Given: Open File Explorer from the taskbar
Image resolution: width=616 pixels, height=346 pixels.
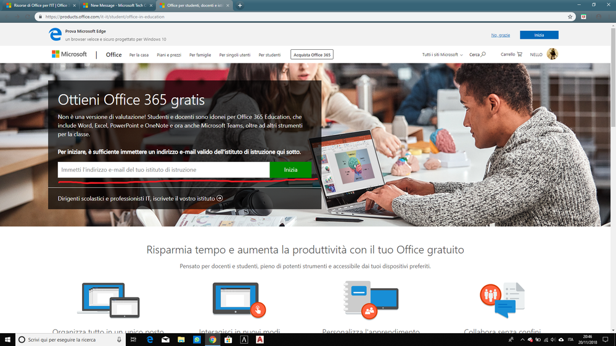Looking at the screenshot, I should (181, 340).
